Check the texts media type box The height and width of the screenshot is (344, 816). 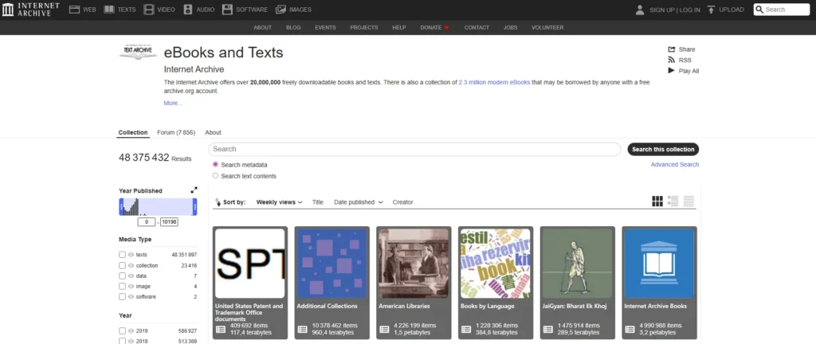[122, 255]
